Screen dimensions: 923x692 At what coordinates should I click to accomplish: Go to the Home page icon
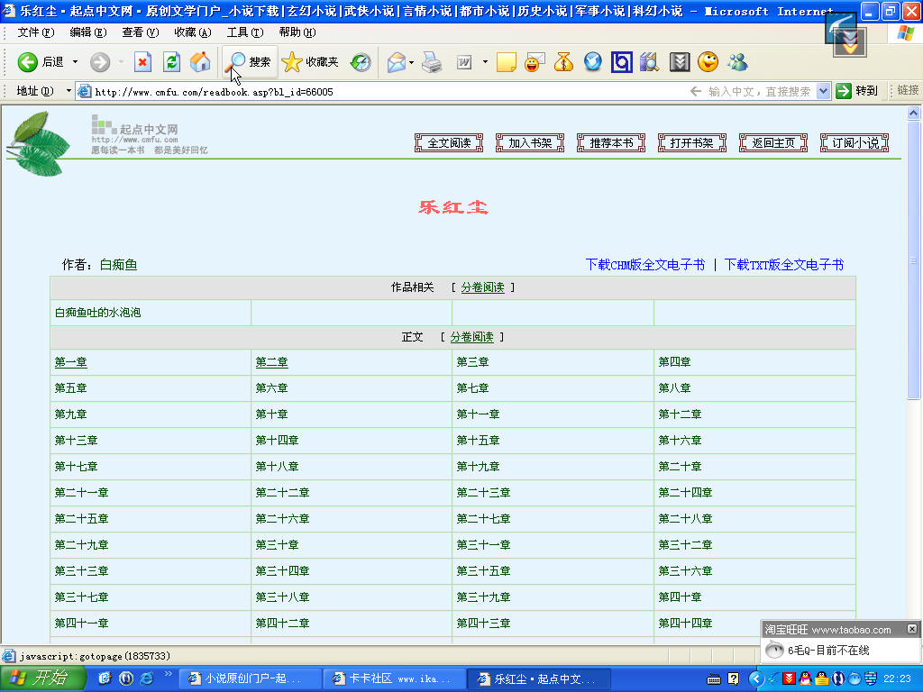click(x=199, y=62)
